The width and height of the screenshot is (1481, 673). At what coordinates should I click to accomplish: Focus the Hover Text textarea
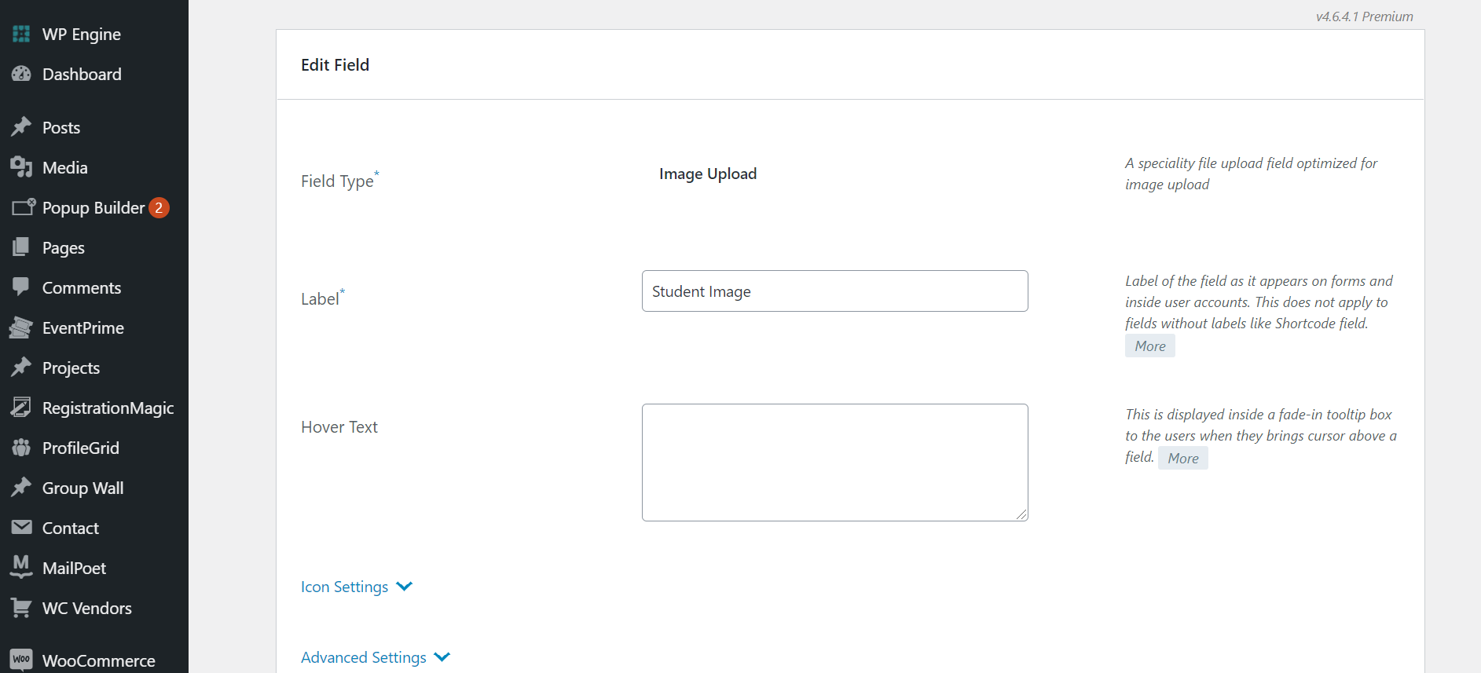coord(834,463)
